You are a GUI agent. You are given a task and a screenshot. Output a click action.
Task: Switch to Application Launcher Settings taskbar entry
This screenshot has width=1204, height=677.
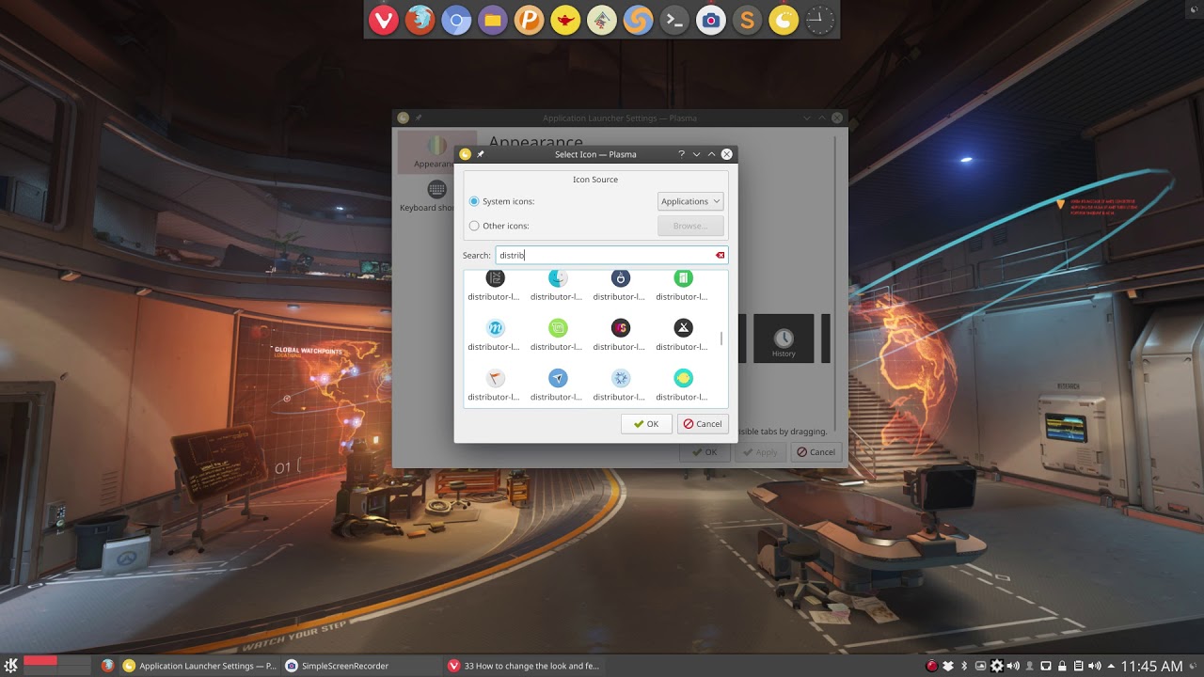[x=200, y=666]
